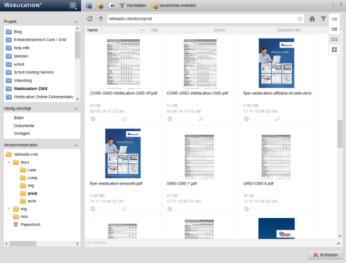Sort by Titel column
This screenshot has width=346, height=263.
(179, 30)
